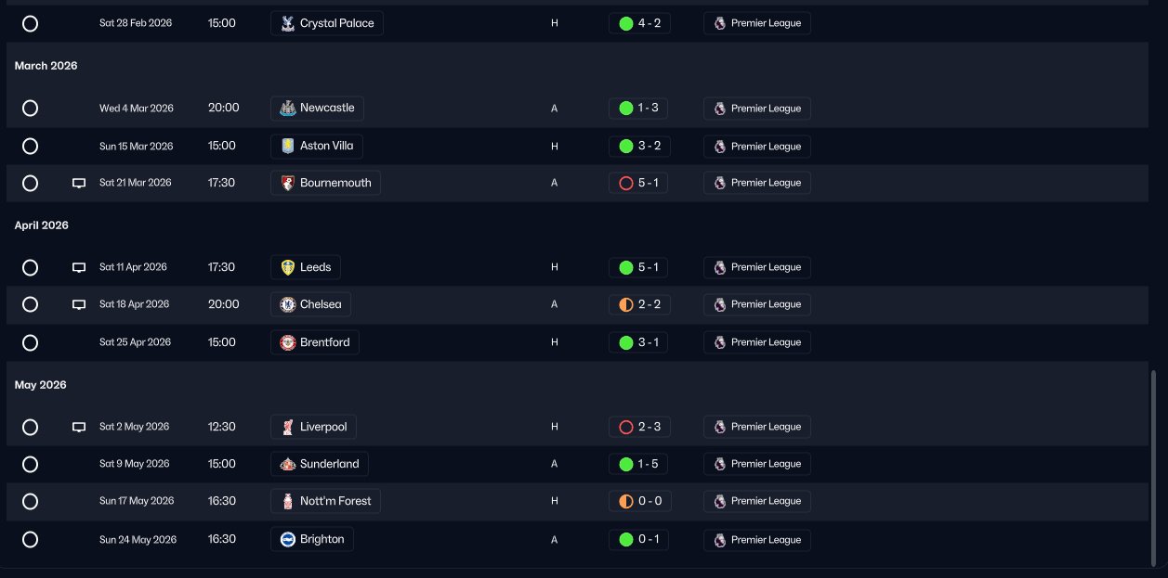
Task: Select the radio circle for the Nott'm Forest fixture
Action: [30, 501]
